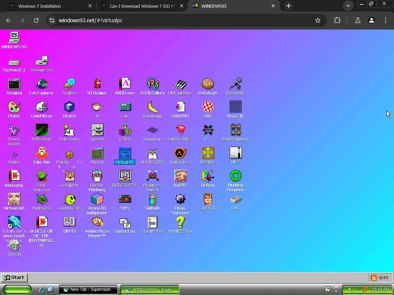Open the Bananamp banana icon
The height and width of the screenshot is (295, 394).
[152, 109]
